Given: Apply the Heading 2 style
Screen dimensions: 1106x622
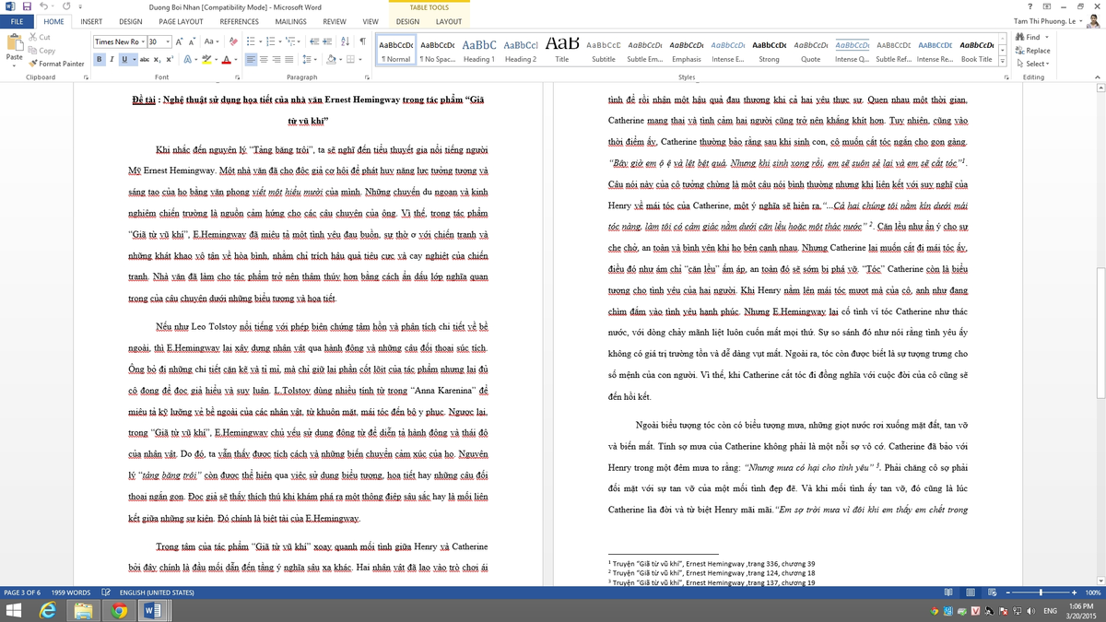Looking at the screenshot, I should [520, 50].
